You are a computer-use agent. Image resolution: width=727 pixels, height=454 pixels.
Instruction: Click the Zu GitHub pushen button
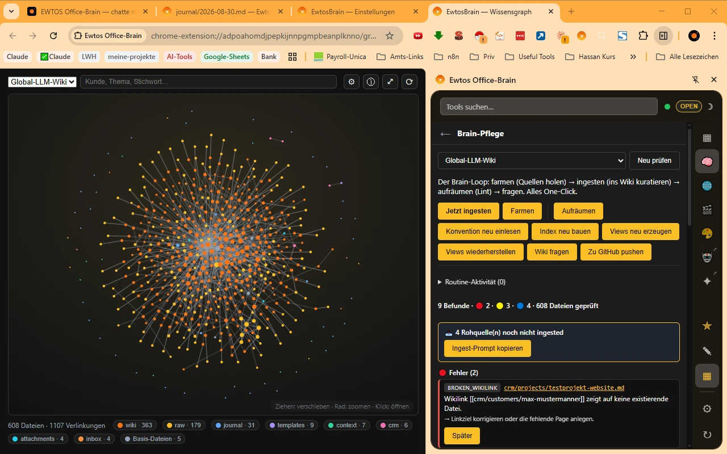(x=616, y=252)
